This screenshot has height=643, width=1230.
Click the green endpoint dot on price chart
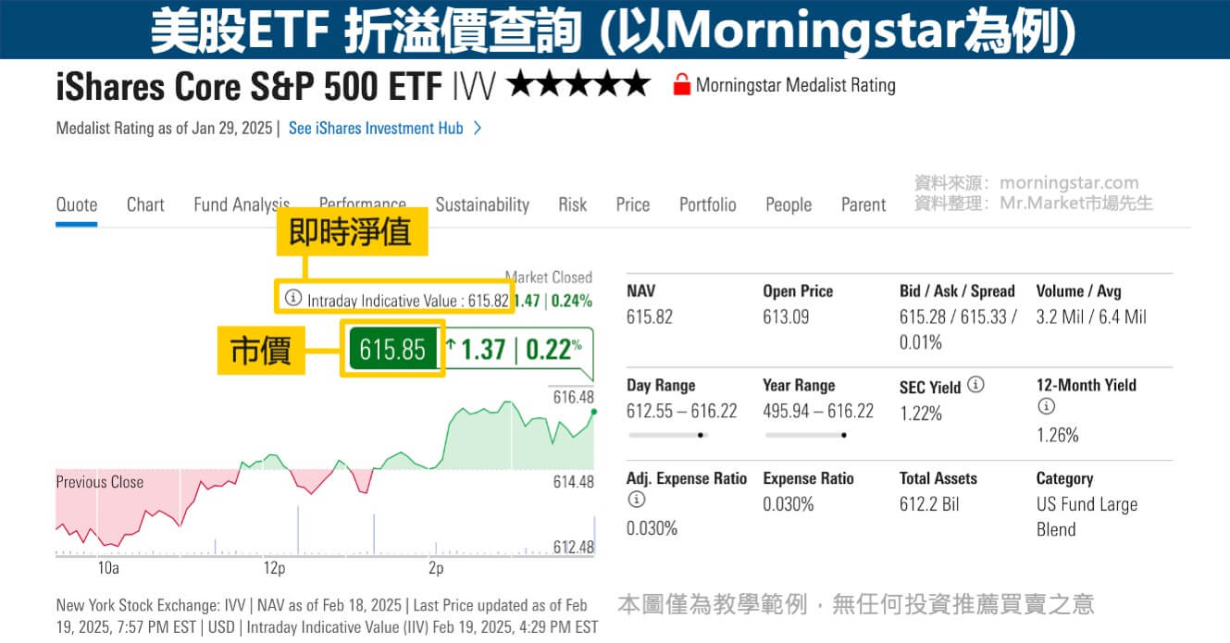pyautogui.click(x=593, y=412)
